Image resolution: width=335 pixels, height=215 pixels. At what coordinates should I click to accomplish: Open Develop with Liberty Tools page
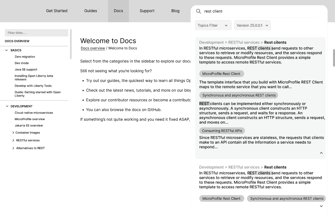pos(33,86)
